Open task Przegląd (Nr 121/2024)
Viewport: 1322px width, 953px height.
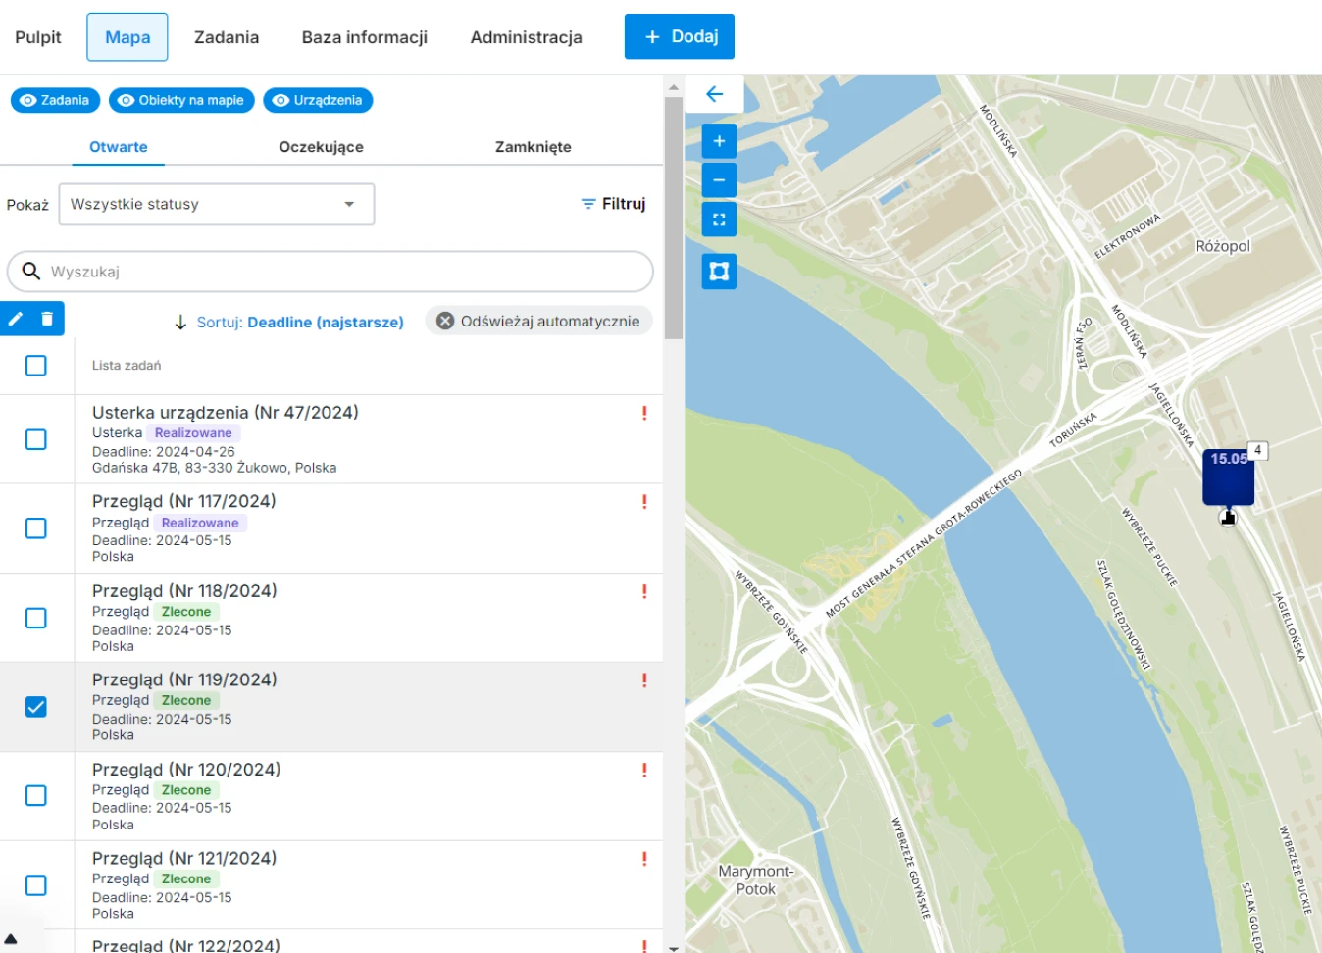tap(184, 859)
